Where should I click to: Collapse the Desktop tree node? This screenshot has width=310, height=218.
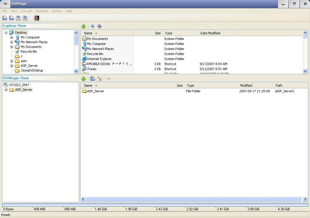(x=6, y=33)
